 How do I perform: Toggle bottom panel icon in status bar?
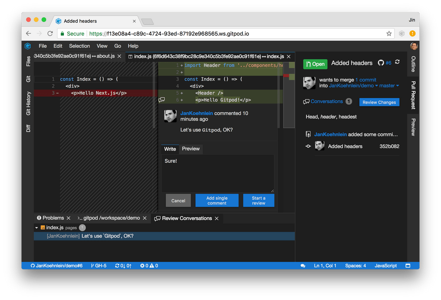point(408,266)
